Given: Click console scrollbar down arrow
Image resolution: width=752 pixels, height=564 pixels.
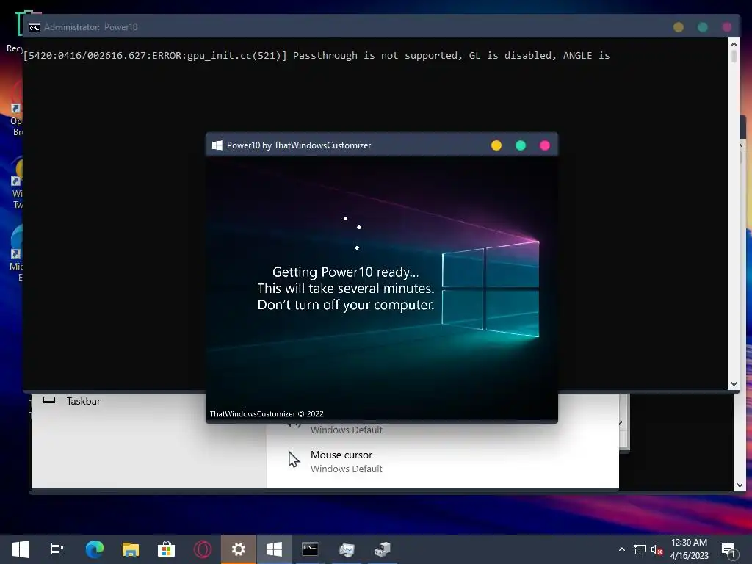Looking at the screenshot, I should pos(734,384).
